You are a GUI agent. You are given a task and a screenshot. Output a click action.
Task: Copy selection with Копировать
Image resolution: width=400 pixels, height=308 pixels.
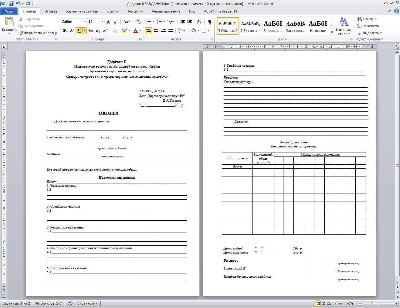click(x=31, y=26)
